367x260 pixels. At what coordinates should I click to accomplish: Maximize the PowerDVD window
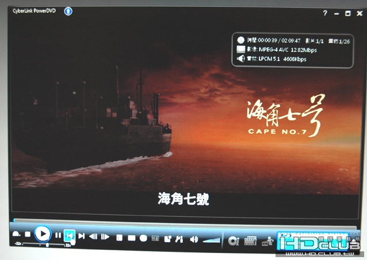pyautogui.click(x=348, y=14)
